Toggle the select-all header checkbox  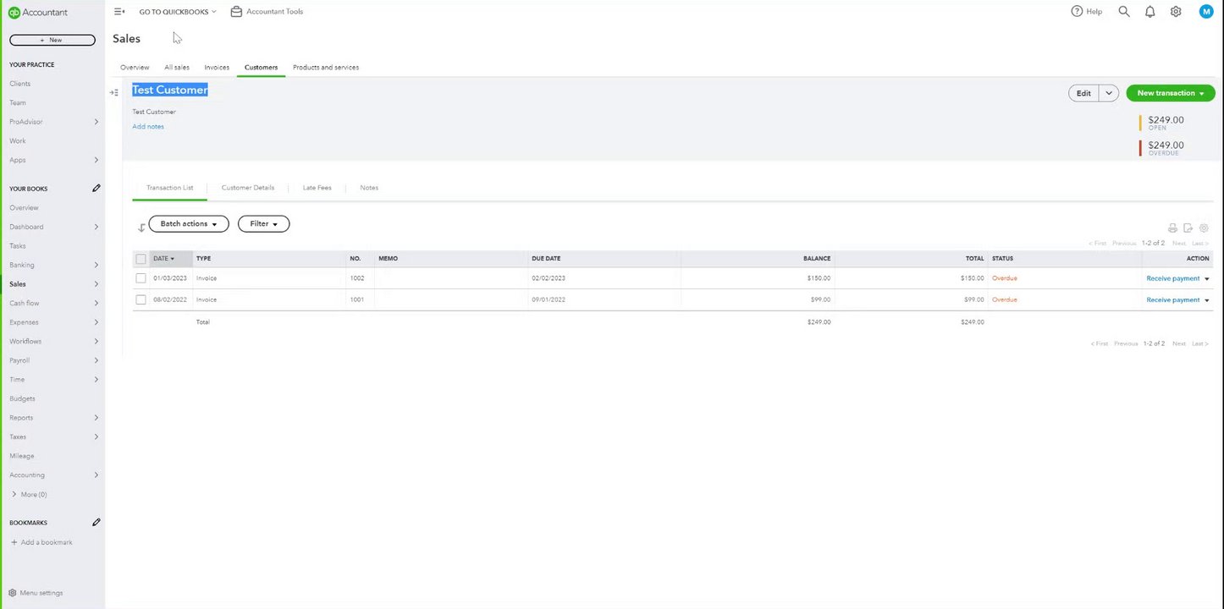pos(141,259)
